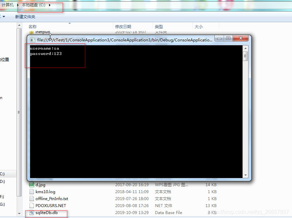Click the username:sa console line
This screenshot has width=292, height=218.
click(x=44, y=48)
